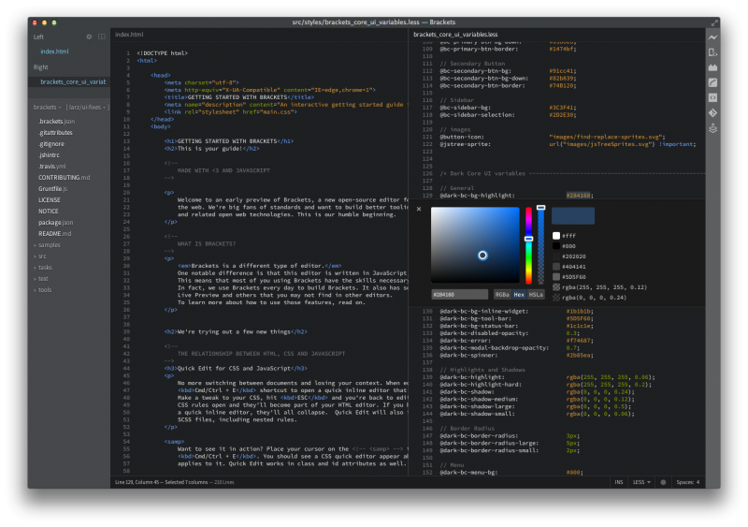This screenshot has width=748, height=527.
Task: Pick the #5D5F60 swatch
Action: coord(556,277)
